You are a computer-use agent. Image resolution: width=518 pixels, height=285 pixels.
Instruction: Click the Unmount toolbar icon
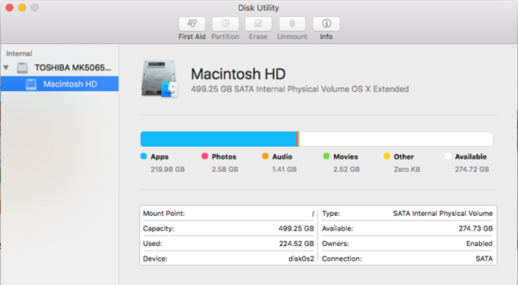(292, 24)
